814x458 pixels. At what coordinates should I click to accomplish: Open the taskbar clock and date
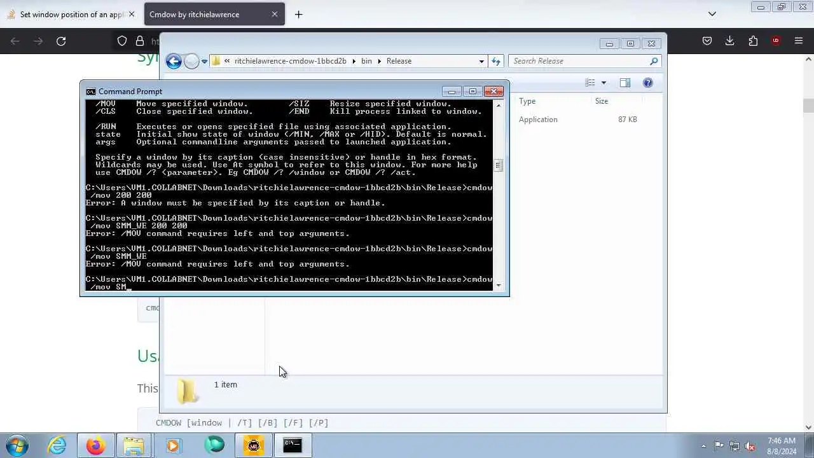782,446
